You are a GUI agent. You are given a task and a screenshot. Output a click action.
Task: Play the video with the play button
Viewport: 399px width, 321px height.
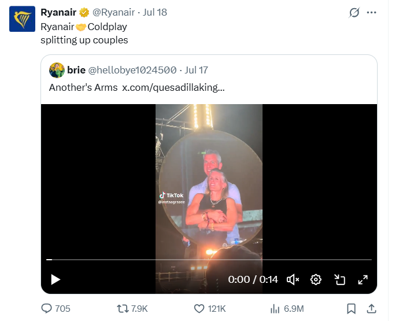click(55, 279)
